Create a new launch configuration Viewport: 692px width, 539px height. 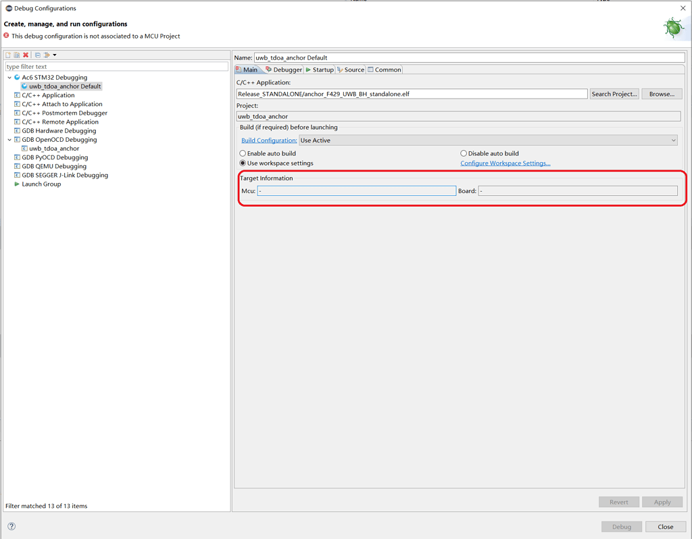pyautogui.click(x=7, y=55)
